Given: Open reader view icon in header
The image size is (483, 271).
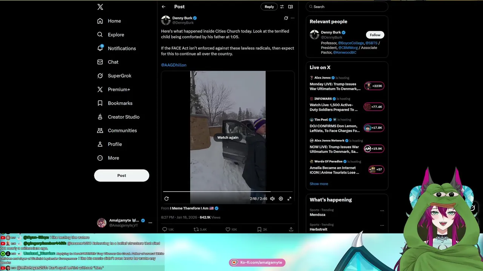Looking at the screenshot, I should click(290, 7).
